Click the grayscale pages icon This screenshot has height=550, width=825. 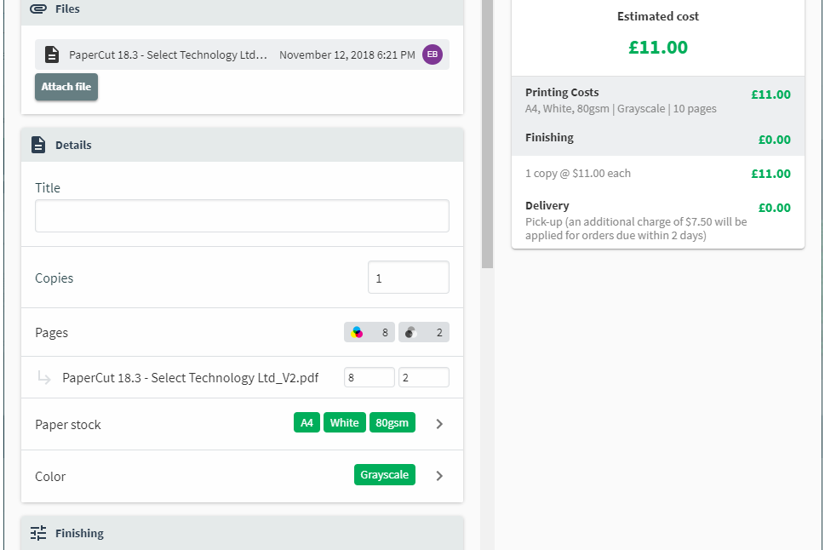[x=411, y=332]
